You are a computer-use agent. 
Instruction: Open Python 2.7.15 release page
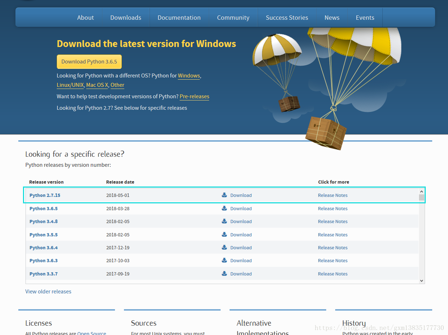coord(45,195)
